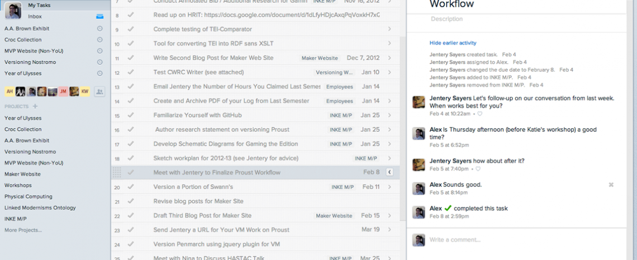637x260 pixels.
Task: Add a new project with the plus icon
Action: coord(35,106)
